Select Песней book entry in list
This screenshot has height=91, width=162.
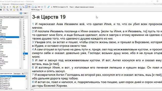[4, 57]
